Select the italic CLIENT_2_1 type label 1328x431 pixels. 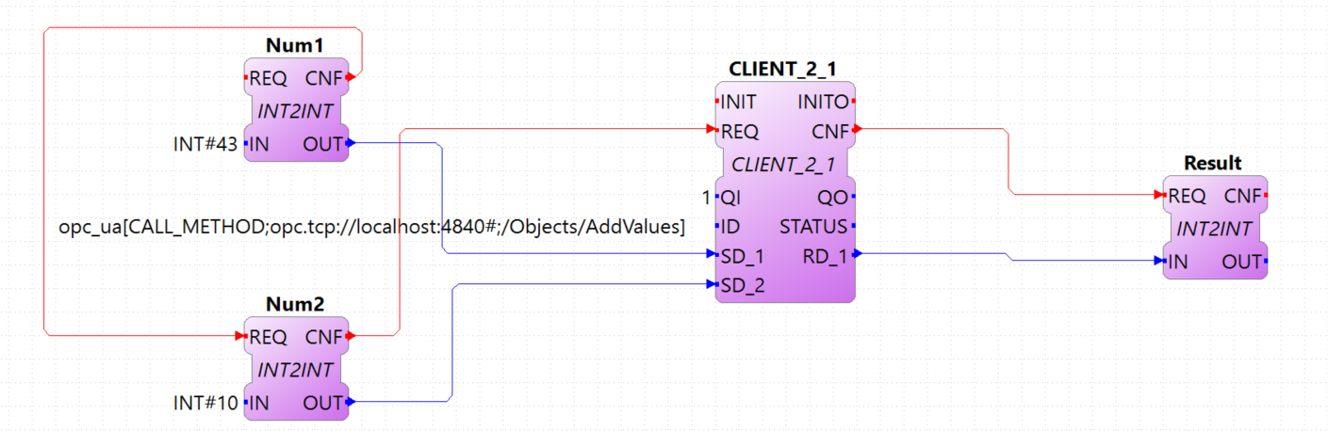click(784, 164)
